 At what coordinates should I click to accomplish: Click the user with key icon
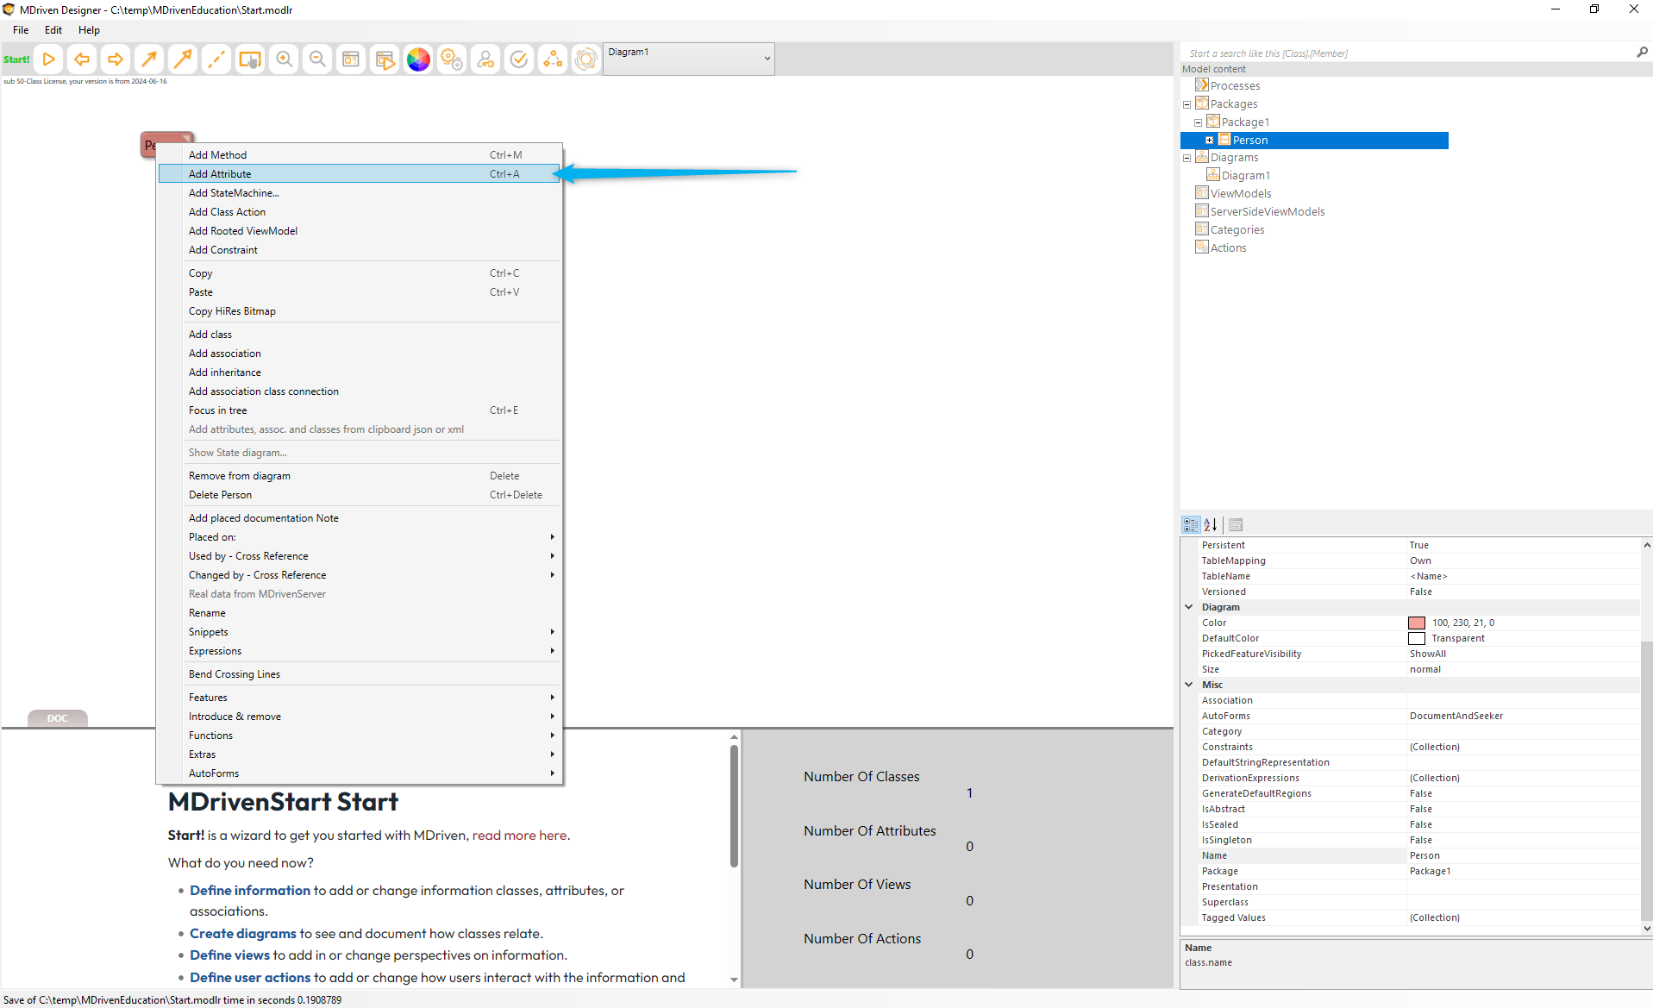tap(485, 59)
